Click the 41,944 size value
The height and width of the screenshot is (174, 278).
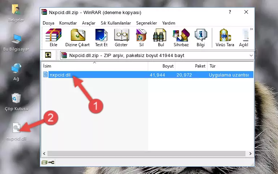tap(158, 75)
